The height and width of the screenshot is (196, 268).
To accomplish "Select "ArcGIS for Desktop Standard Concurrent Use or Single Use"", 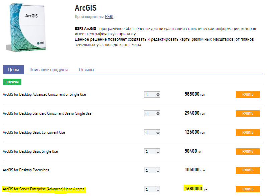I will 47,113.
